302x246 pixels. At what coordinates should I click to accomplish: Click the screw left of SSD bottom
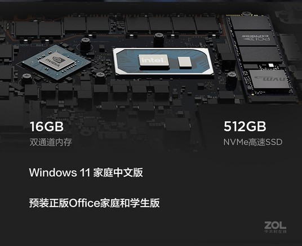pos(232,79)
